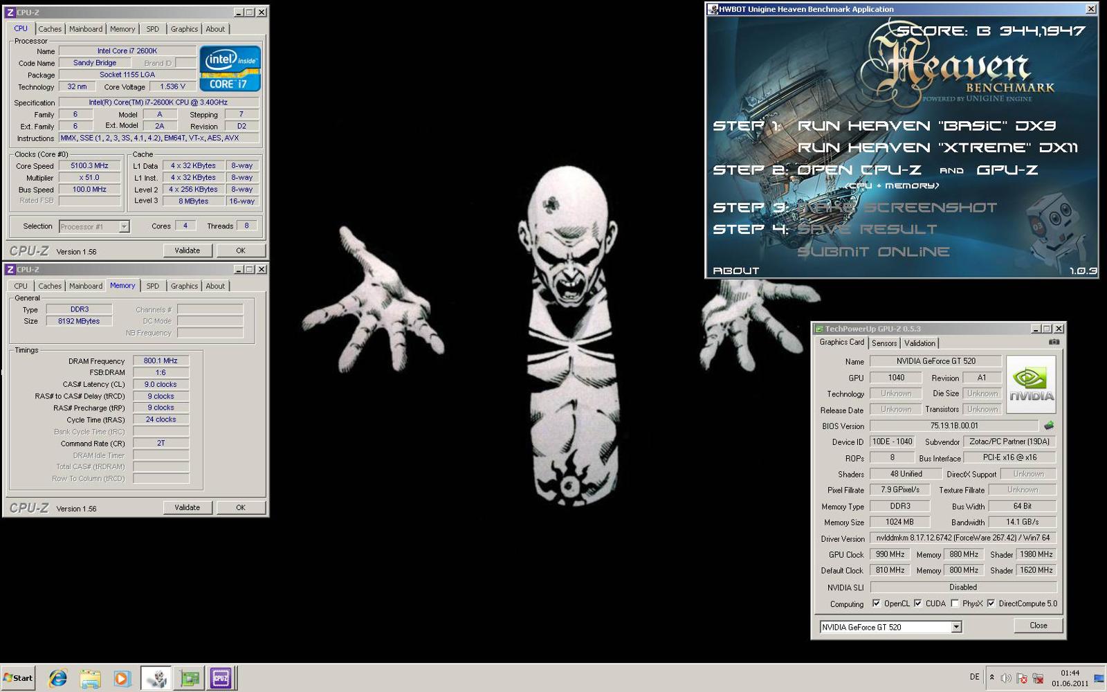Click the memory Size 8192 MBytes value
This screenshot has height=692, width=1107.
point(79,321)
